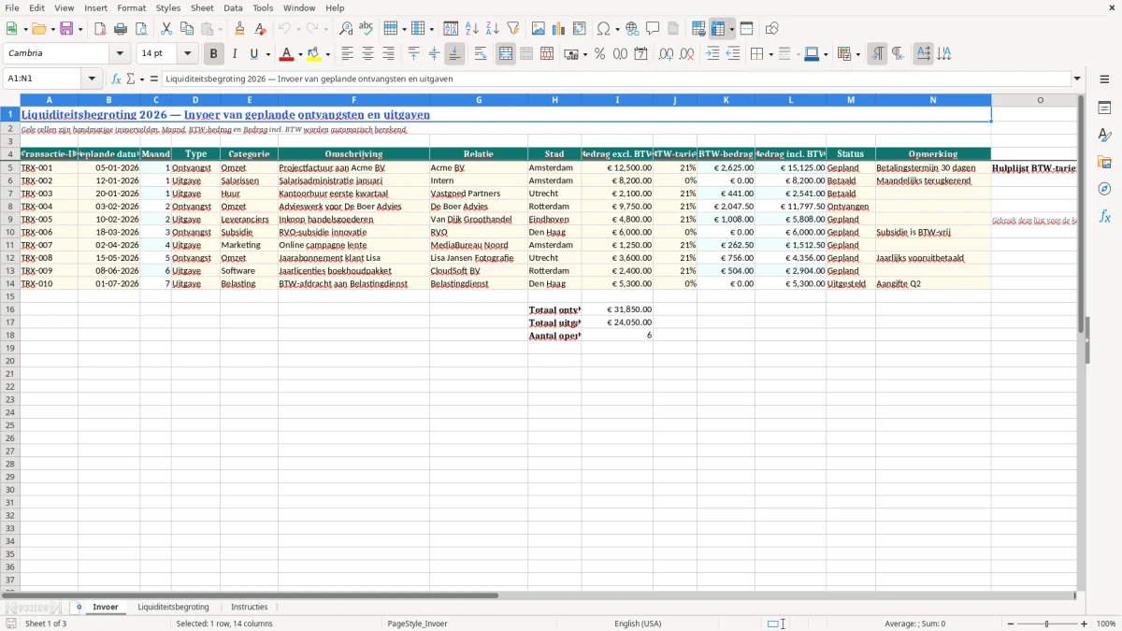Cut the selection with scissors icon
The image size is (1122, 631).
[x=166, y=29]
